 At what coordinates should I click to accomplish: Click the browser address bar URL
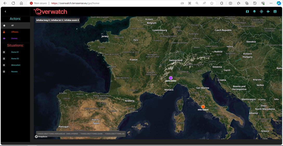click(x=75, y=3)
